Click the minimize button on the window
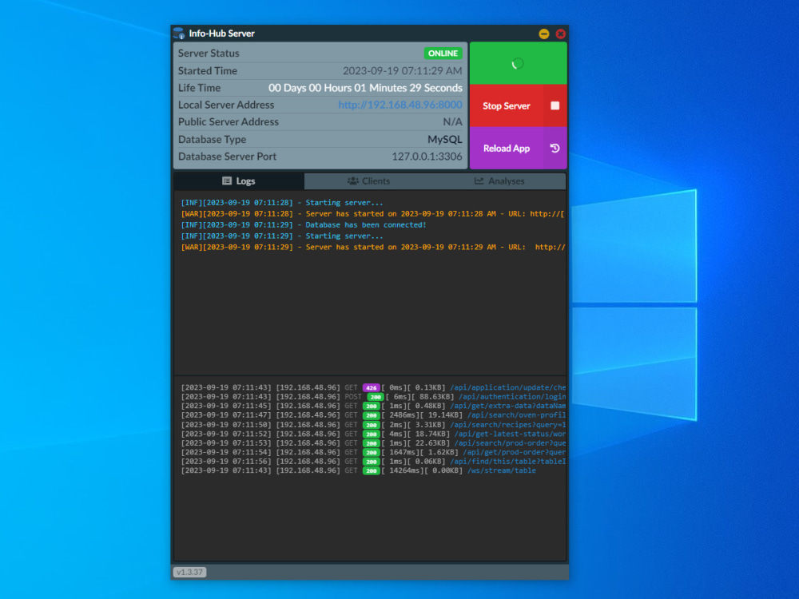The height and width of the screenshot is (599, 799). [543, 34]
